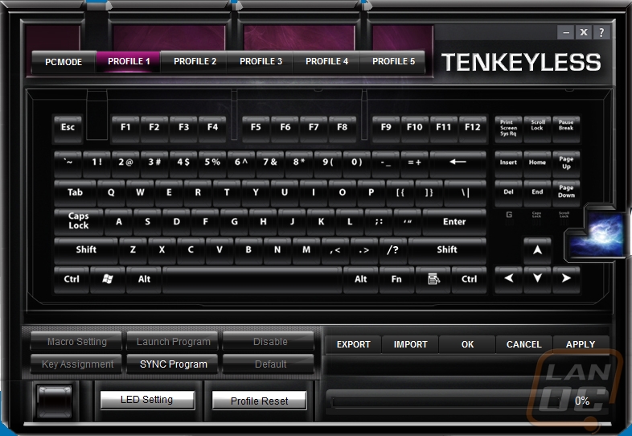Click the IMPORT button
This screenshot has height=436, width=632.
click(x=410, y=344)
